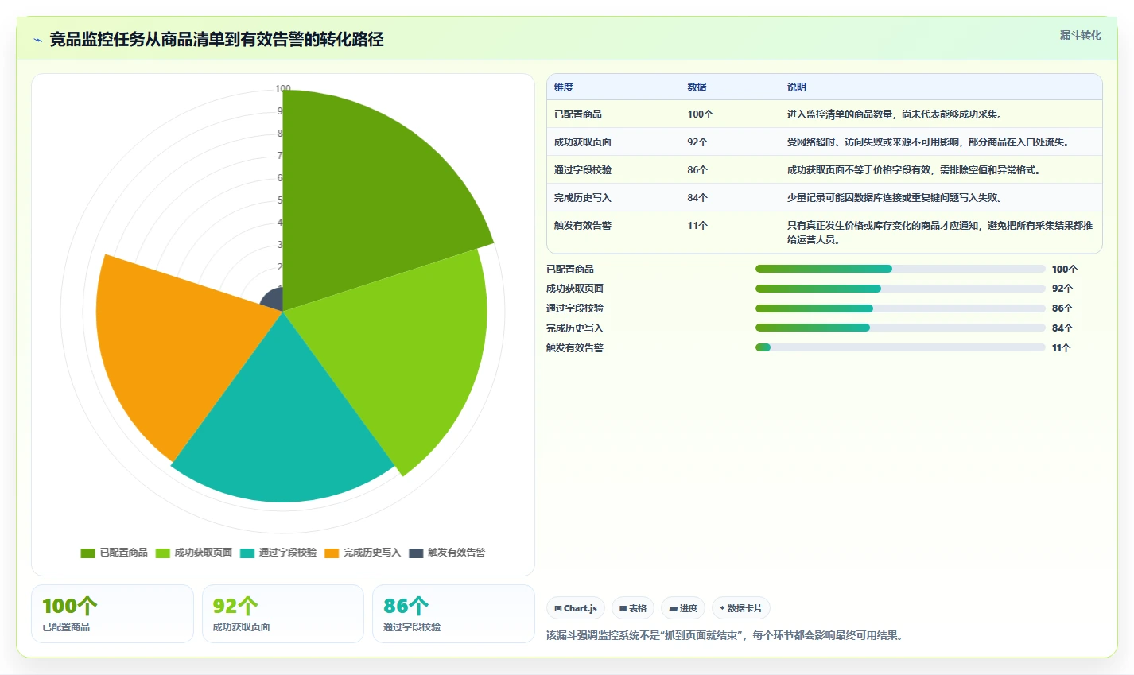Screen dimensions: 1134x675
Task: Click the 表格 tag chip
Action: pyautogui.click(x=633, y=608)
